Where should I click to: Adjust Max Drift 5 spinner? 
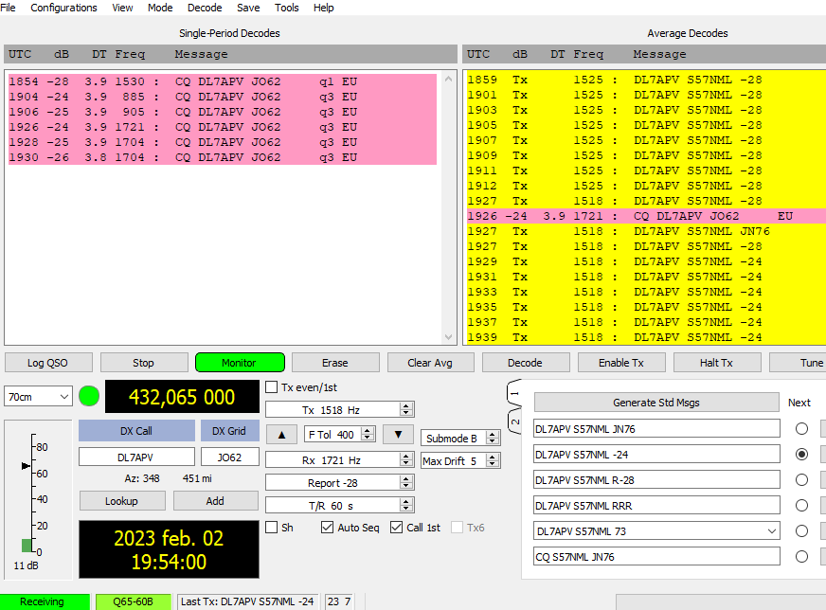492,461
